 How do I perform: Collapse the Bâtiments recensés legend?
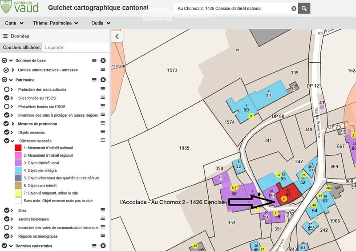(12, 141)
